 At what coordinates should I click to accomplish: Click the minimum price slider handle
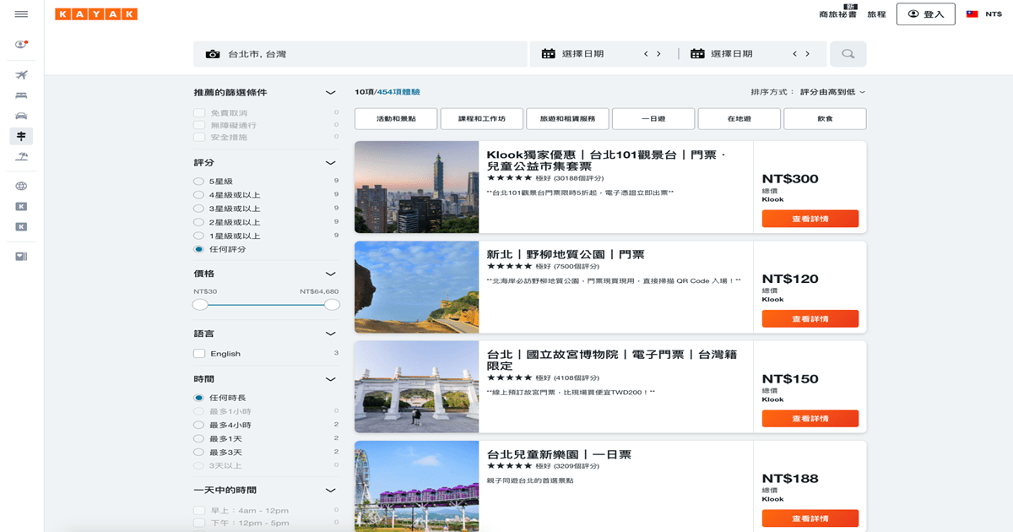(x=200, y=305)
